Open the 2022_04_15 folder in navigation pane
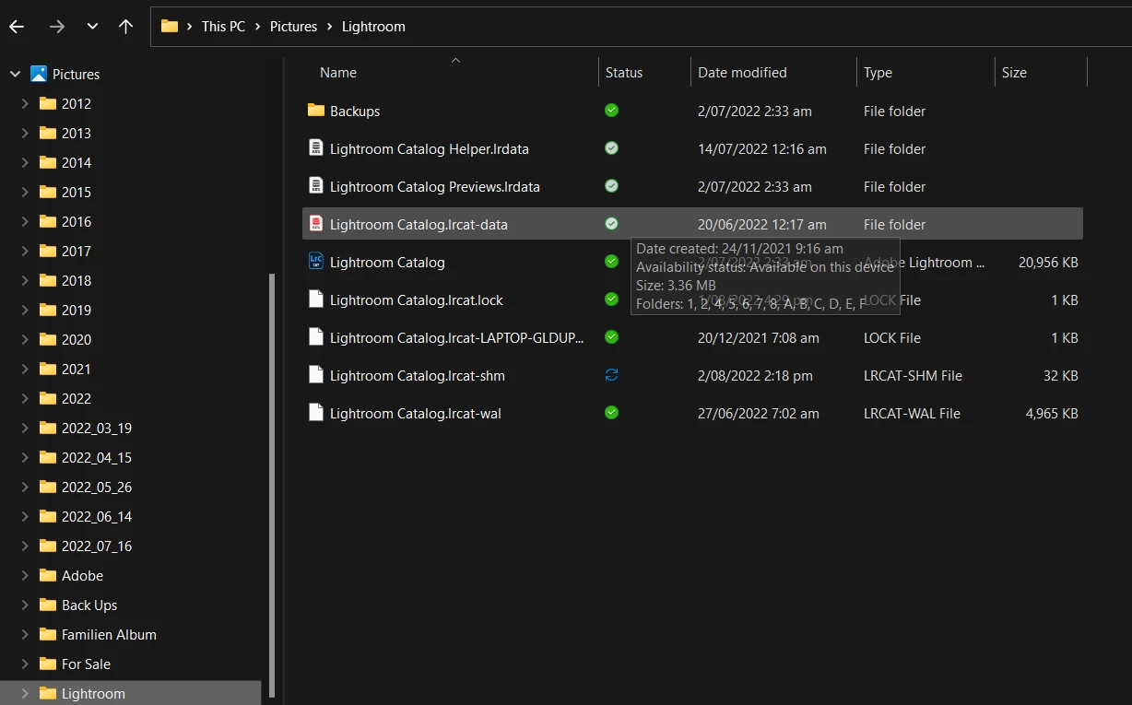Screen dimensions: 1132x705 point(96,458)
